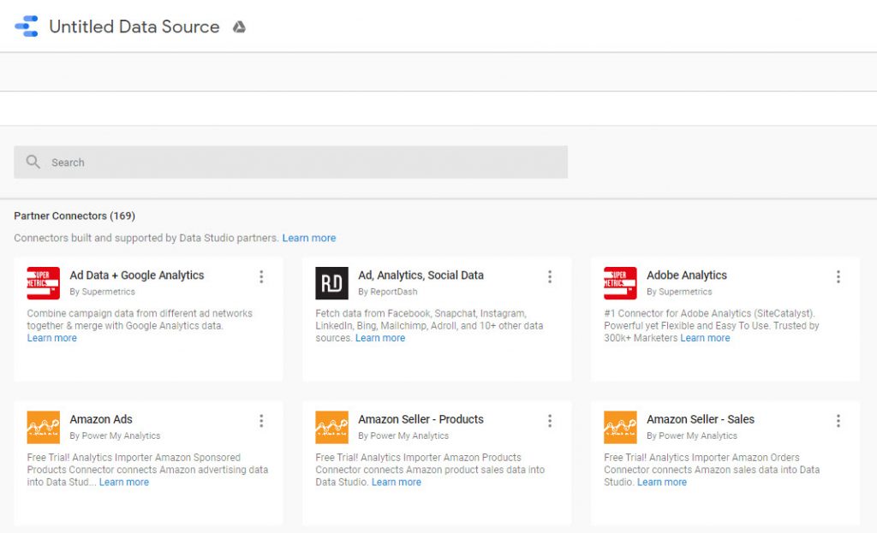This screenshot has height=533, width=877.
Task: Click the ReportDash RD logo icon
Action: pos(331,283)
